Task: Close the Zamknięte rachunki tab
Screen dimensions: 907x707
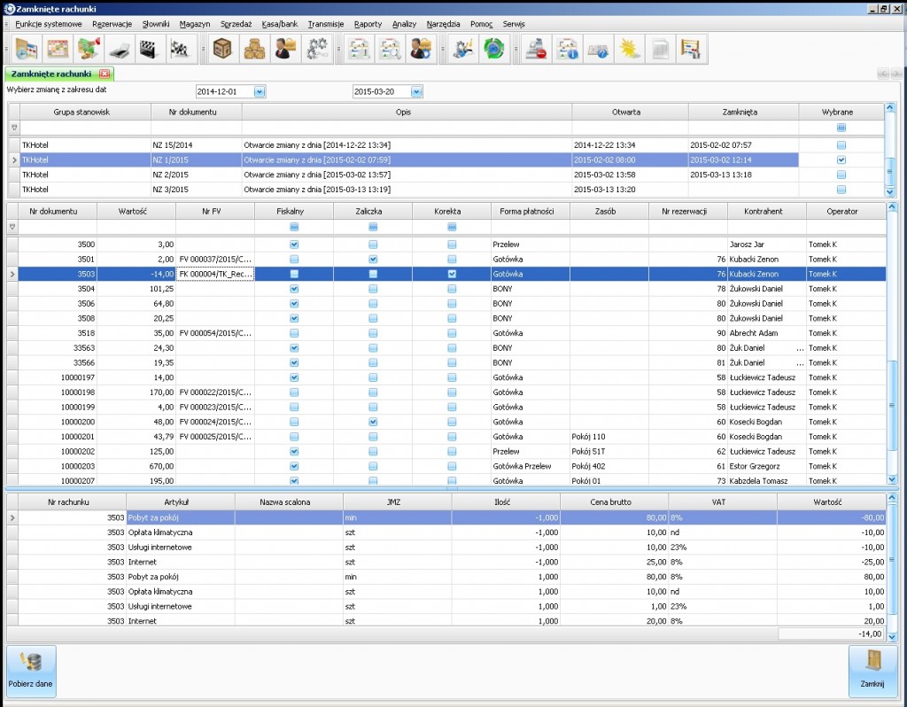Action: point(105,74)
